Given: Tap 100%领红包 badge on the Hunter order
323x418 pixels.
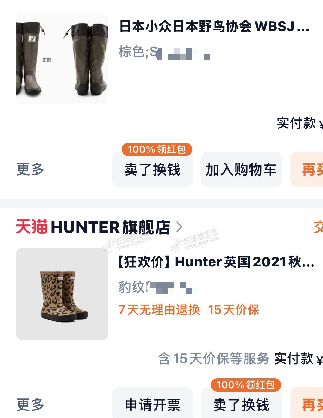Looking at the screenshot, I should 246,385.
